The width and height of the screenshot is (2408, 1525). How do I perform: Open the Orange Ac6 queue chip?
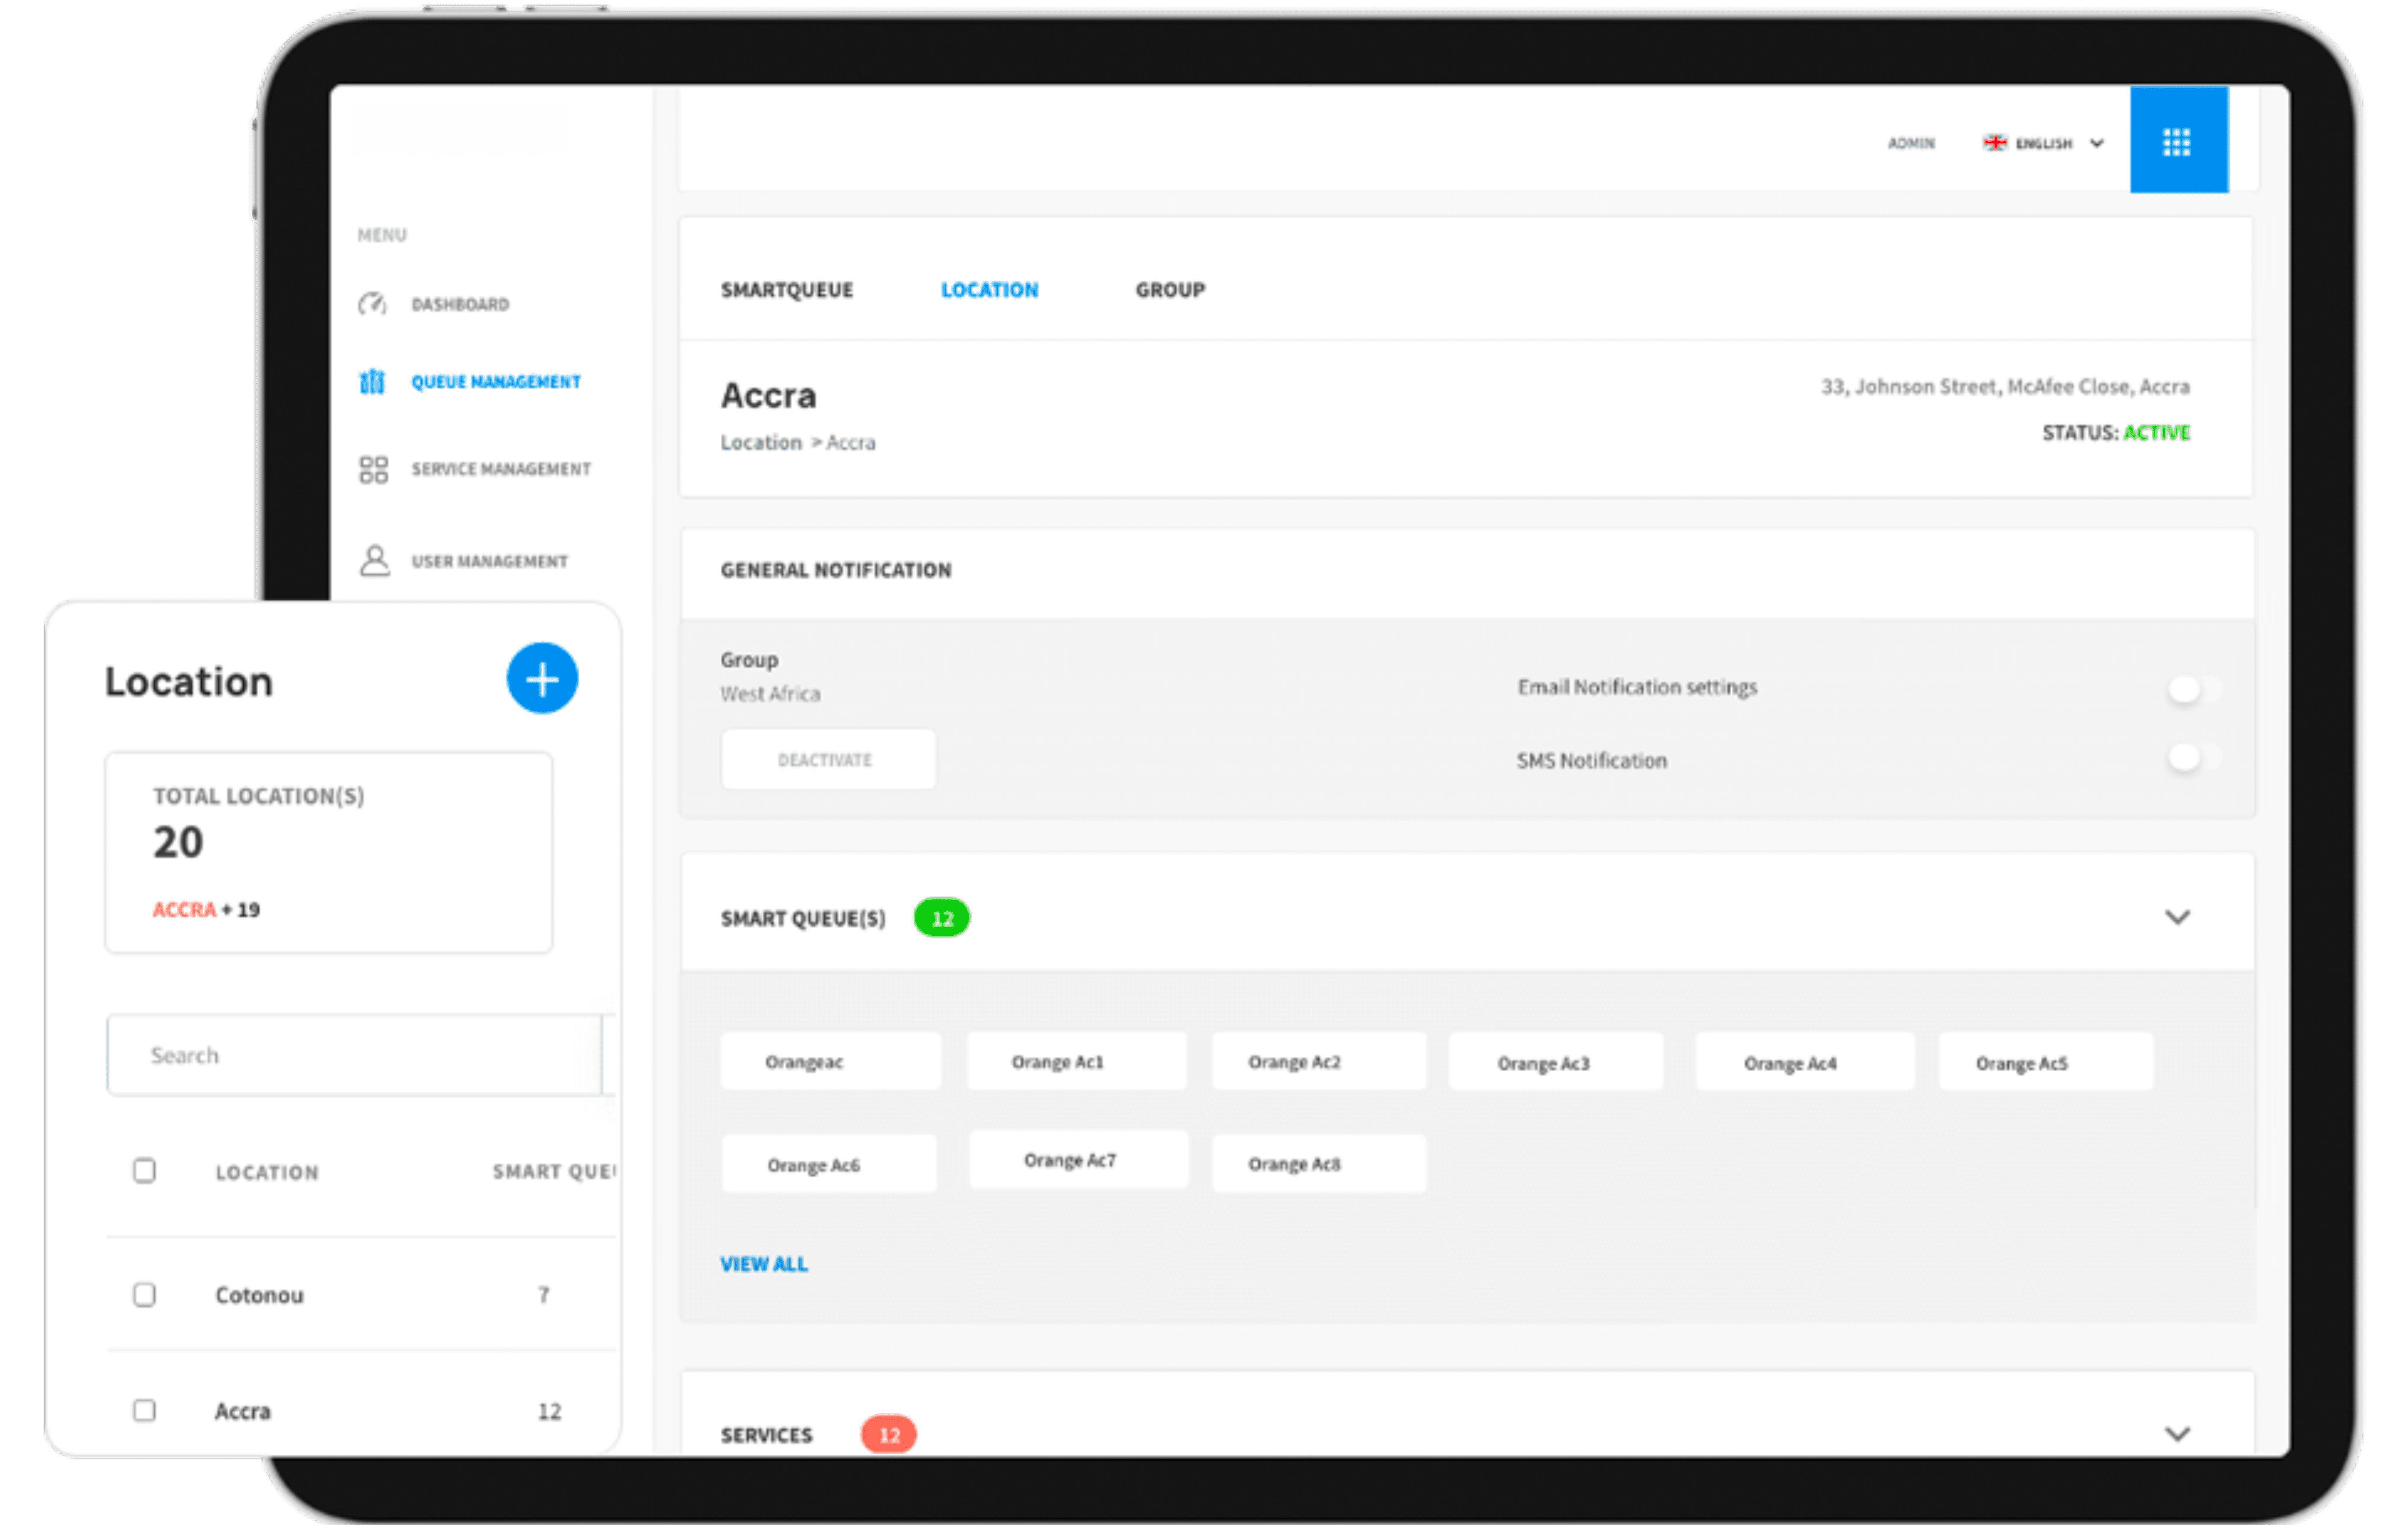point(829,1164)
